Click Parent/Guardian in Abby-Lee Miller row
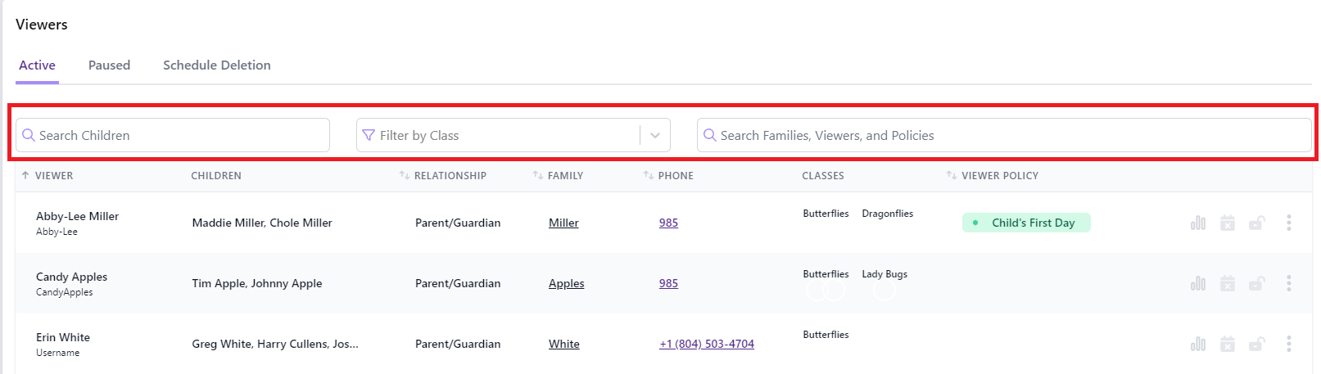This screenshot has width=1321, height=374. pos(458,223)
